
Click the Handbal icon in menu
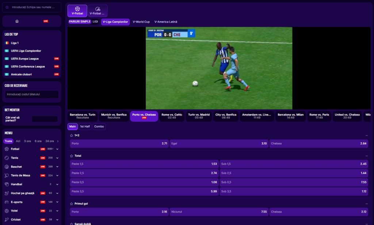tap(7, 184)
